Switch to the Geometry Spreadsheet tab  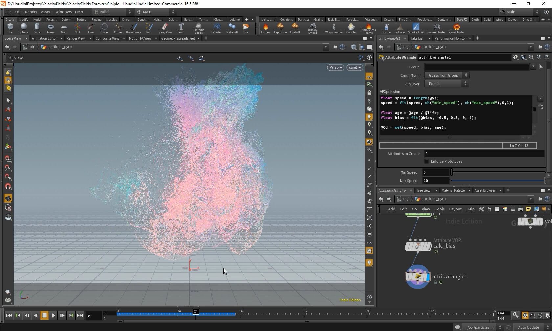pyautogui.click(x=178, y=38)
